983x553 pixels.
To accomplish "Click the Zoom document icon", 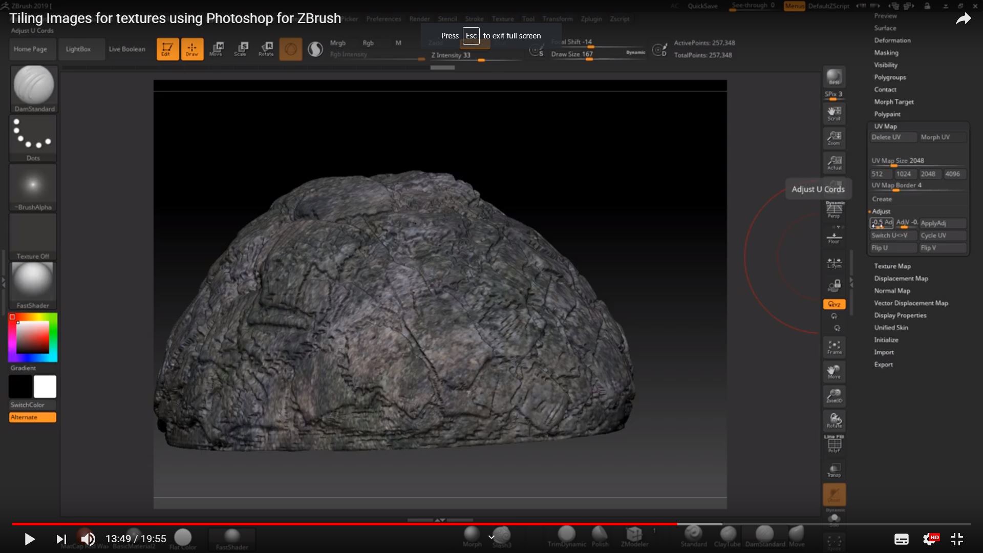I will point(834,138).
